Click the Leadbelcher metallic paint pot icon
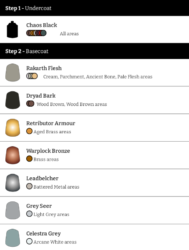The height and width of the screenshot is (250, 189). 12,183
